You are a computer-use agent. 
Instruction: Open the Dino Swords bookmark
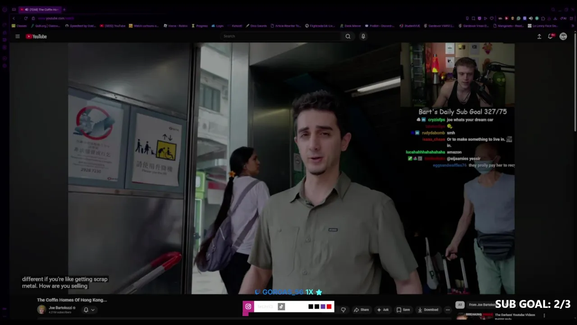point(256,26)
